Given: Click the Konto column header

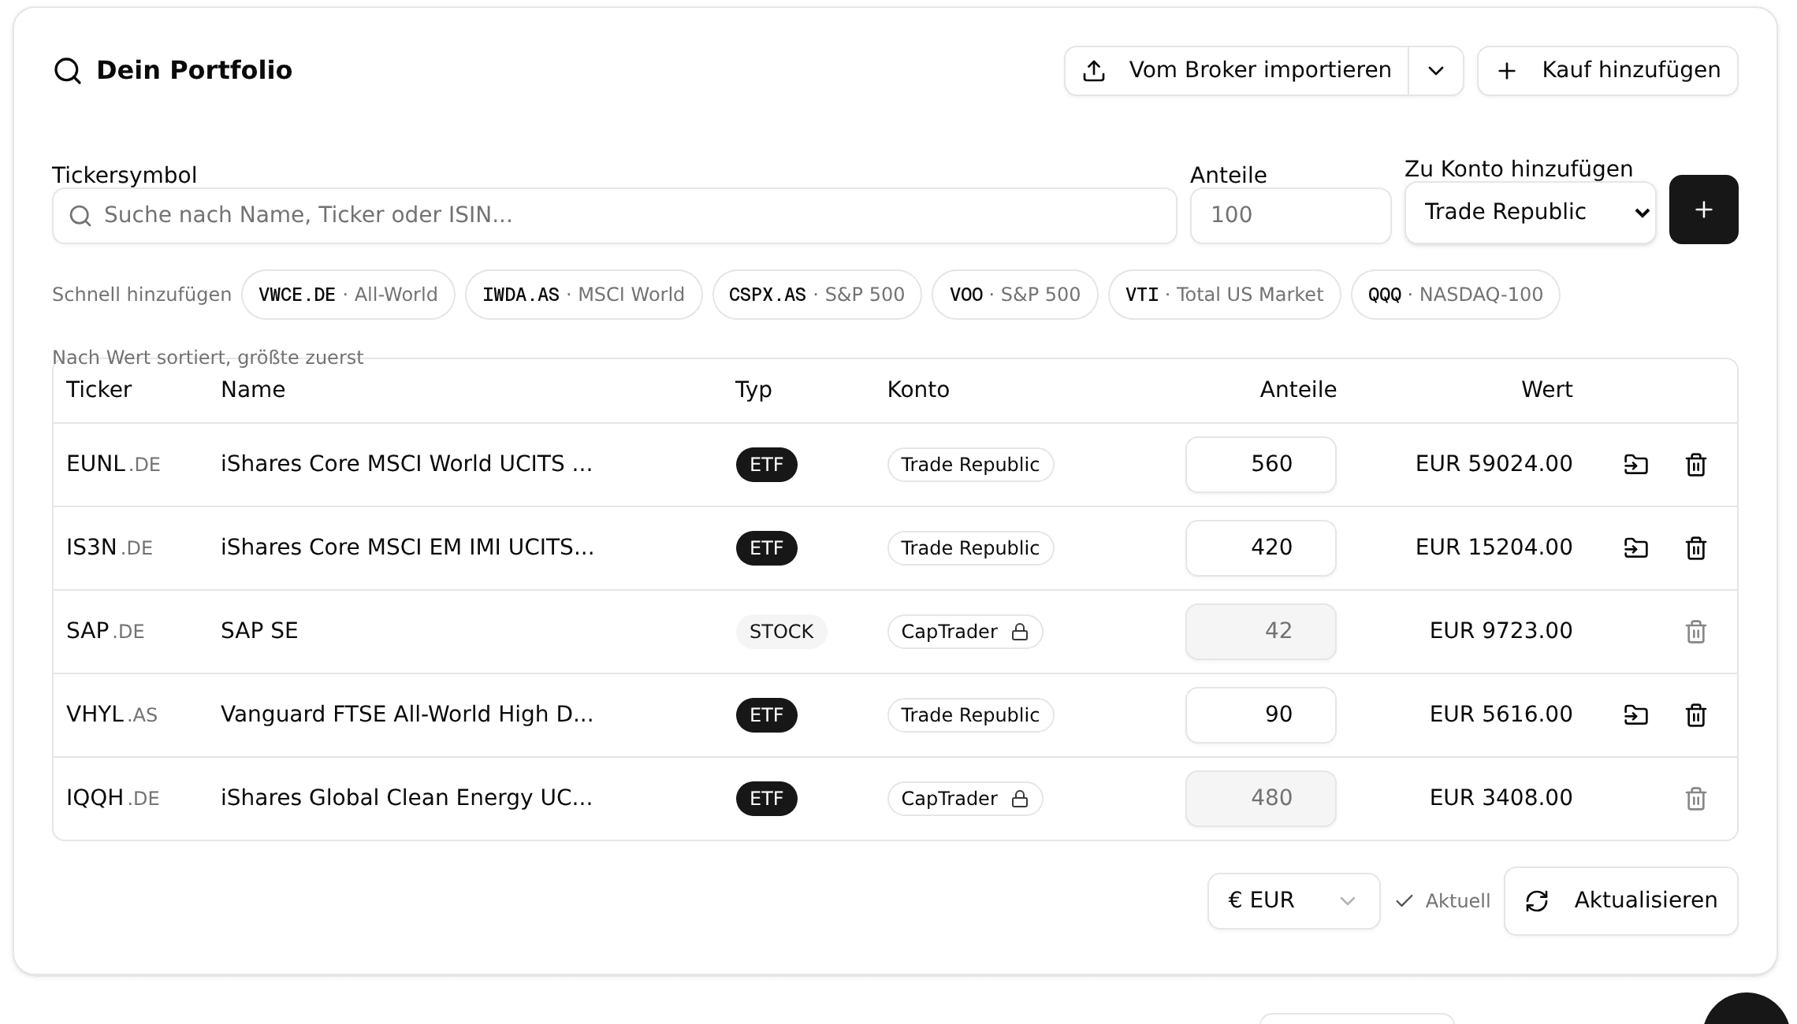Looking at the screenshot, I should [x=918, y=390].
